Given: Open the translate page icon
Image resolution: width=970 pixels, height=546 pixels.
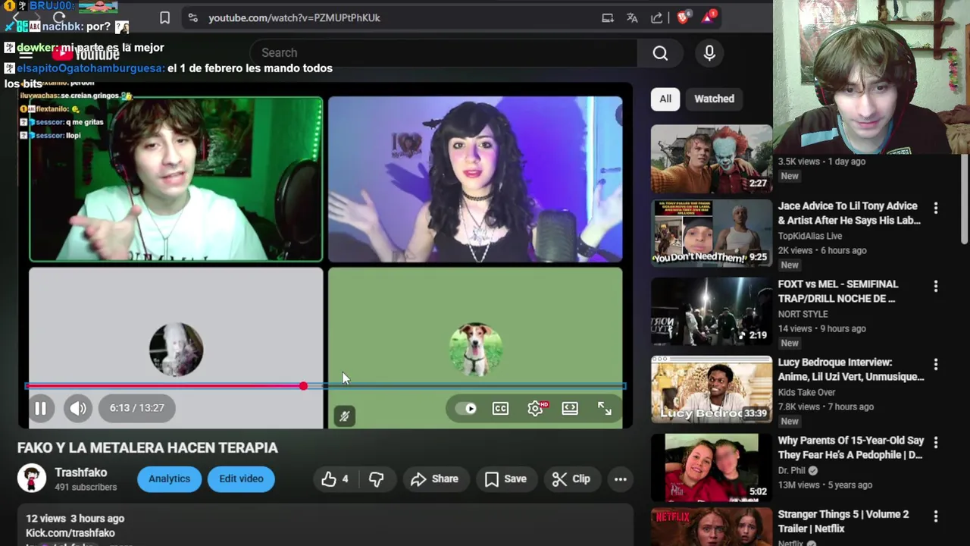Looking at the screenshot, I should (632, 17).
